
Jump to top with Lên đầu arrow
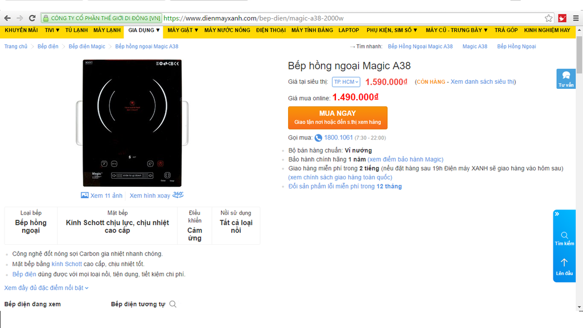pos(564,267)
